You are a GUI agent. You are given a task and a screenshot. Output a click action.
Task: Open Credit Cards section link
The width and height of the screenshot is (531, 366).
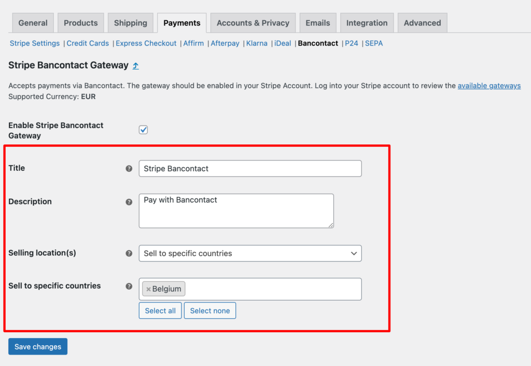click(88, 44)
